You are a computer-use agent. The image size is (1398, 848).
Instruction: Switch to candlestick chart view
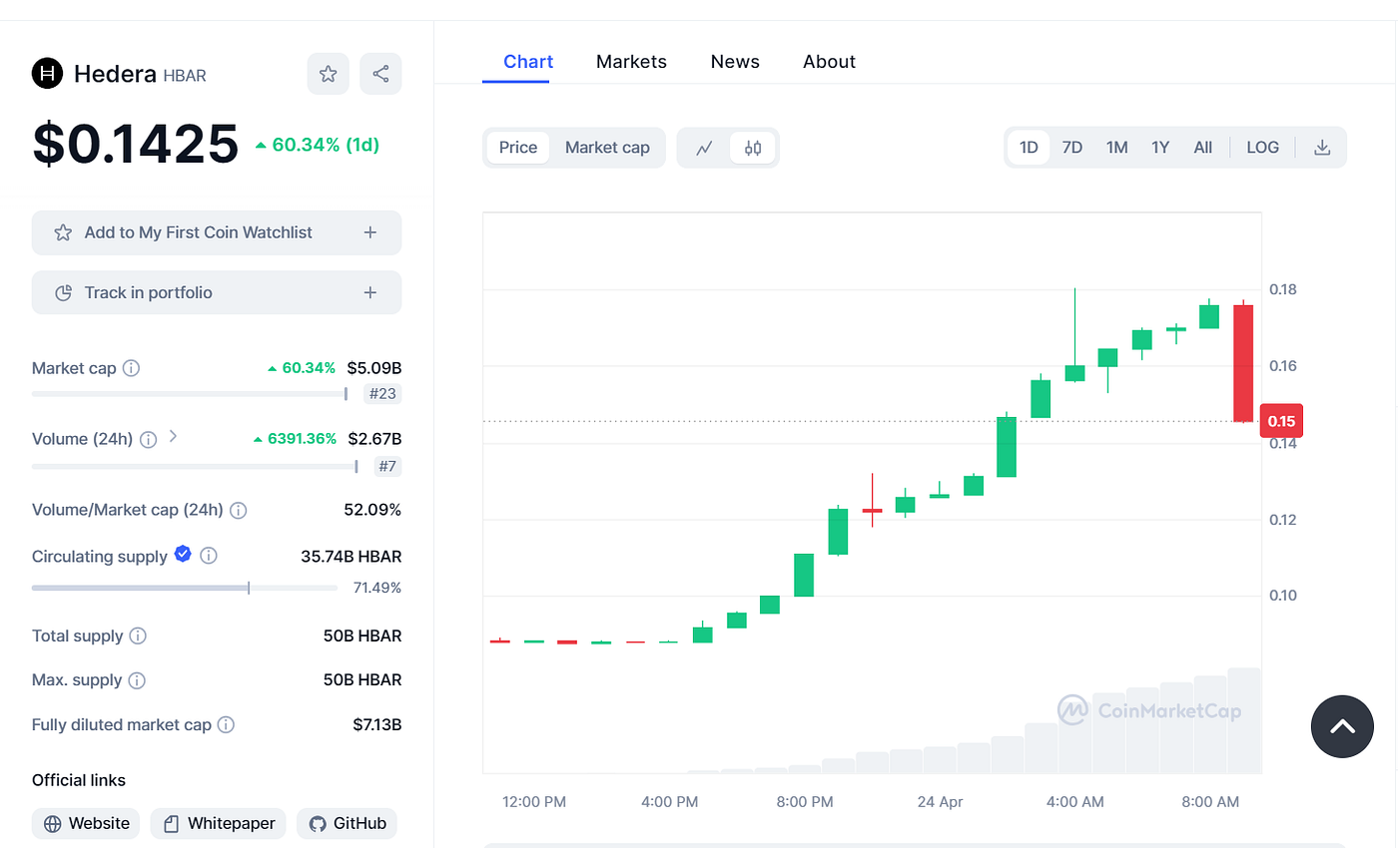click(753, 148)
